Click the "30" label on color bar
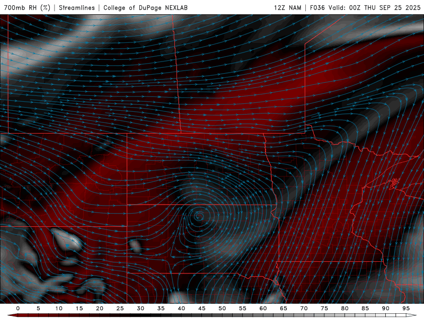Screen dimensions: 424x318 [140, 308]
